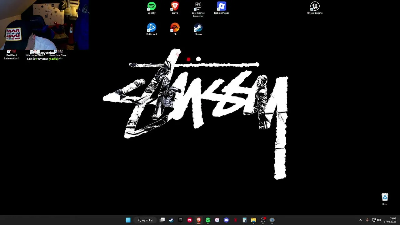
Task: Open the Battle.net desktop shortcut
Action: (x=151, y=29)
